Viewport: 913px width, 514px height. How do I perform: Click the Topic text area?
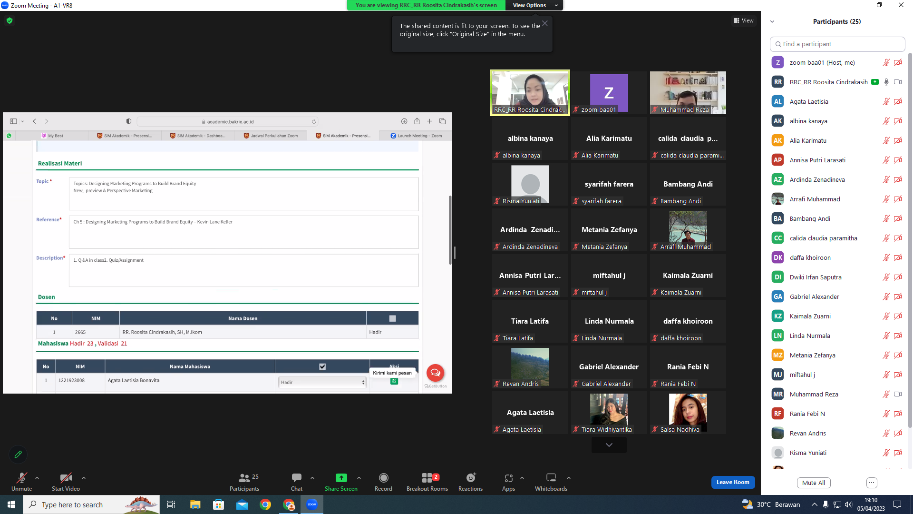(243, 194)
